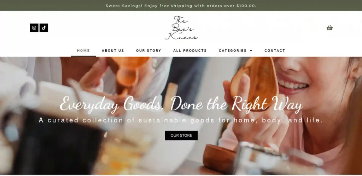This screenshot has height=176, width=362.
Task: Go to the Home nav item
Action: tap(83, 51)
